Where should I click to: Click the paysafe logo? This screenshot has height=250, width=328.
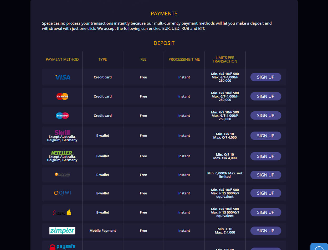(x=62, y=247)
